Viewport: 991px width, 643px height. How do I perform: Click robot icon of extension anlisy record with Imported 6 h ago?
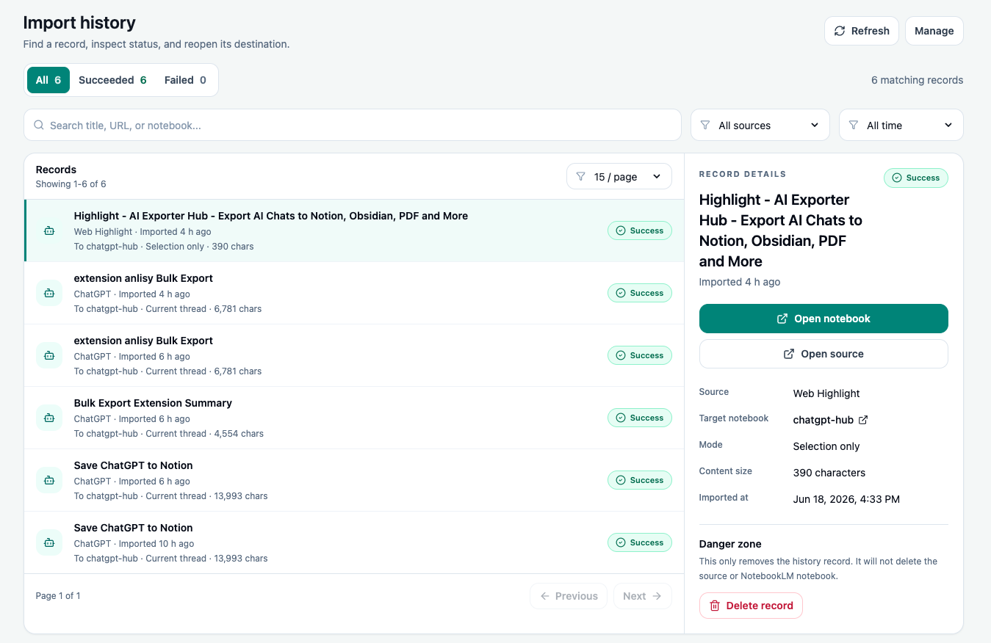tap(49, 355)
